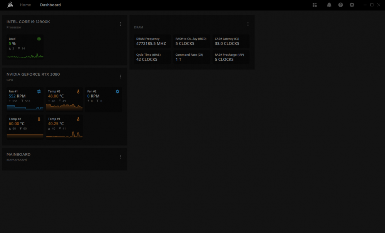Viewport: 385px width, 233px height.
Task: Select the Temp #1 temperature graph
Action: point(64,135)
